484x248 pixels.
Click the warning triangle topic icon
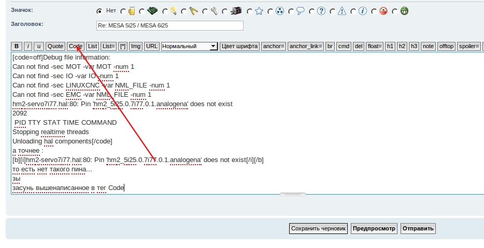342,11
